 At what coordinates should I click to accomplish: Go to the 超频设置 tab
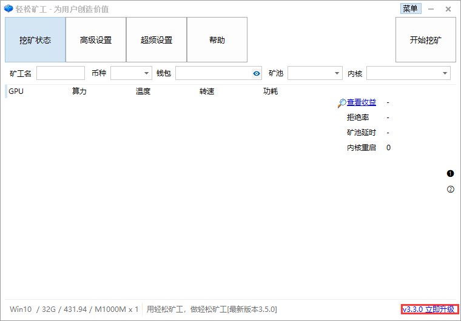click(156, 40)
